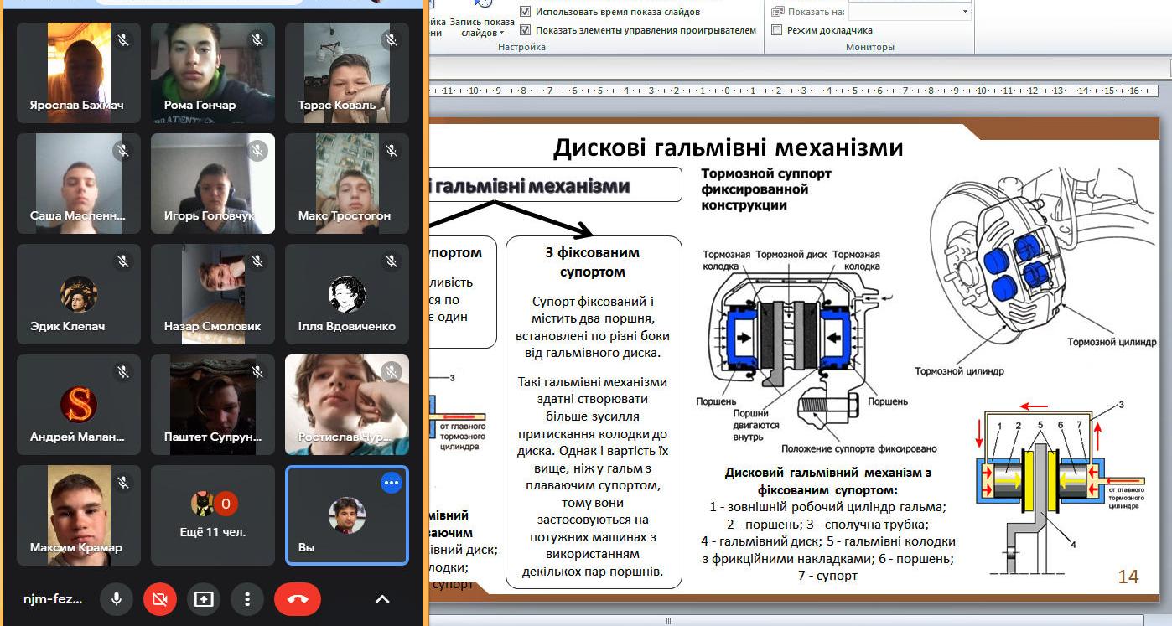Click the Тормозной диск diagram label

(792, 254)
